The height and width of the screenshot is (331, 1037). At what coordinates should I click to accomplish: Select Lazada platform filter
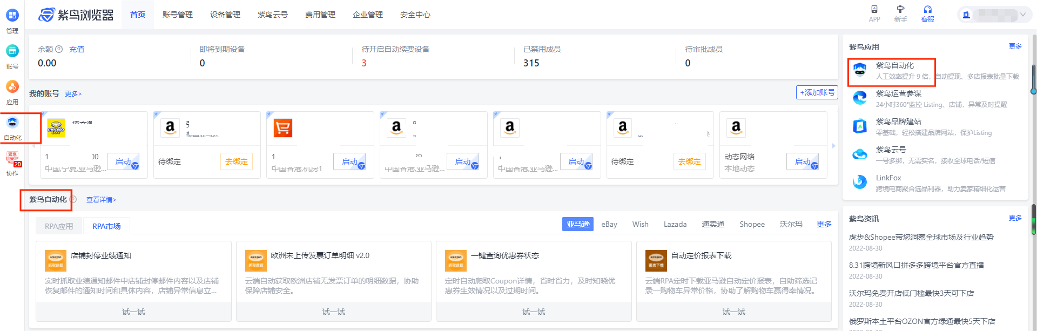(675, 224)
